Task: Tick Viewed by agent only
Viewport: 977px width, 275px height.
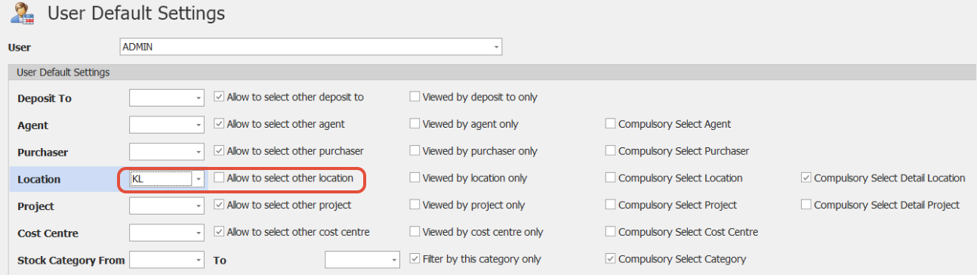Action: (415, 124)
